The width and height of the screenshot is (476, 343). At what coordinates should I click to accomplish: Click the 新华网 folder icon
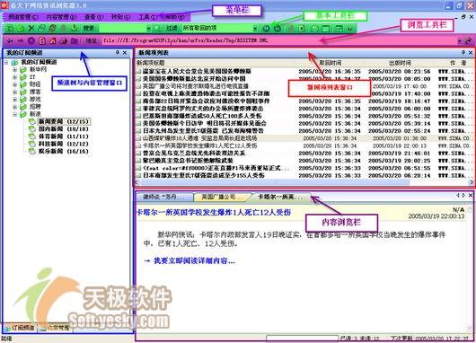(23, 70)
